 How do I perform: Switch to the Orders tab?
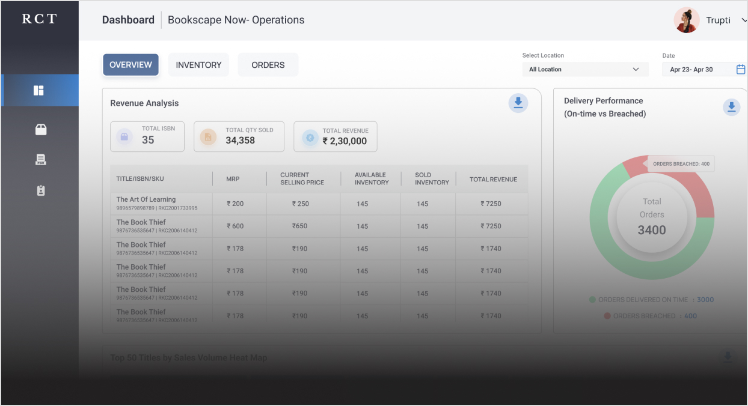tap(268, 65)
